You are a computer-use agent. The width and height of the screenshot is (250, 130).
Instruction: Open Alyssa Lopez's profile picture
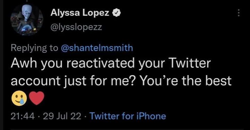[x=27, y=19]
